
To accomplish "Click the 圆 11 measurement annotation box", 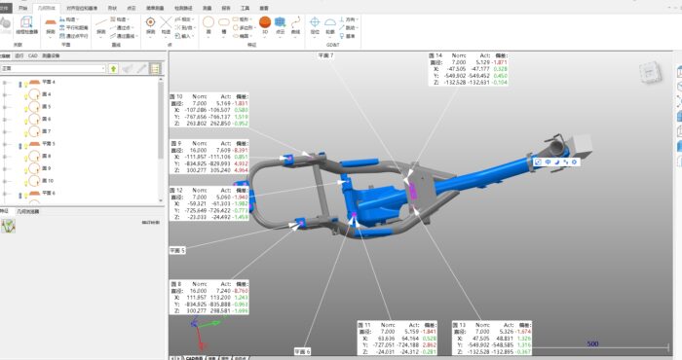I will (398, 339).
